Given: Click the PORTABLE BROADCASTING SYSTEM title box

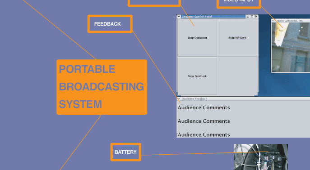Looking at the screenshot, I should point(102,87).
